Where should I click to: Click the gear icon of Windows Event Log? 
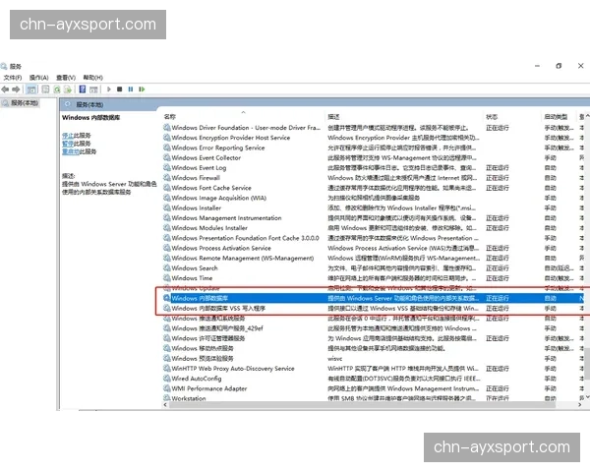point(167,167)
